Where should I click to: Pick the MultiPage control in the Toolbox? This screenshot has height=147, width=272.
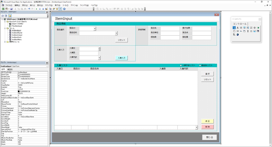point(244,31)
